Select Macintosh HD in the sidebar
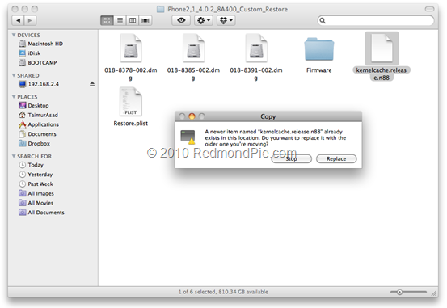Viewport: 447px width, 308px height. click(x=40, y=44)
